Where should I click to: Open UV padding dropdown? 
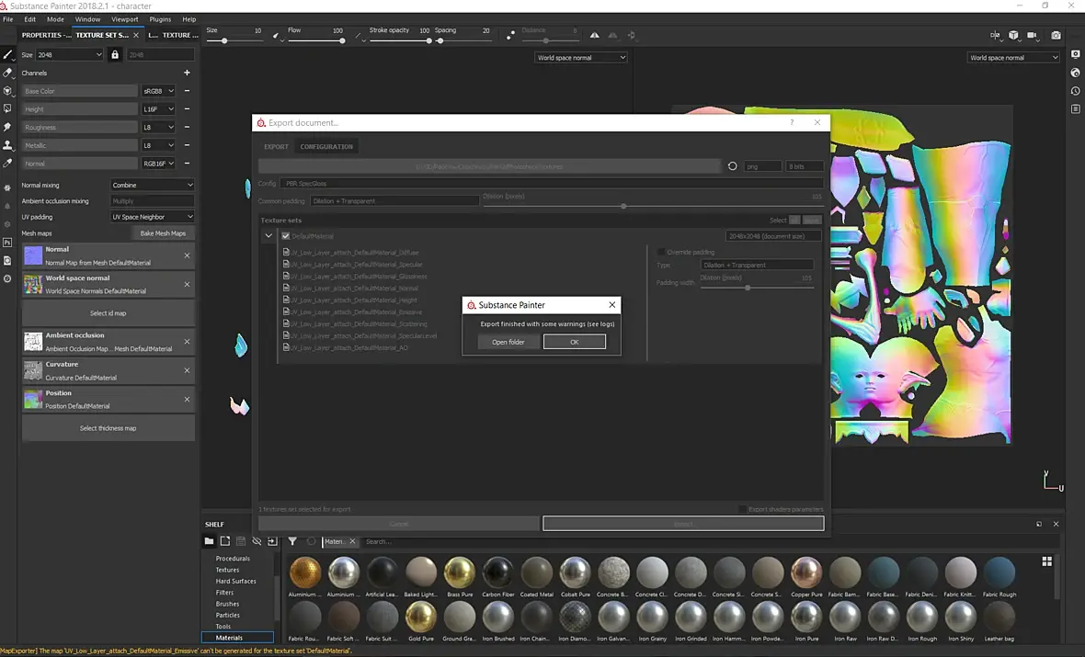(153, 217)
